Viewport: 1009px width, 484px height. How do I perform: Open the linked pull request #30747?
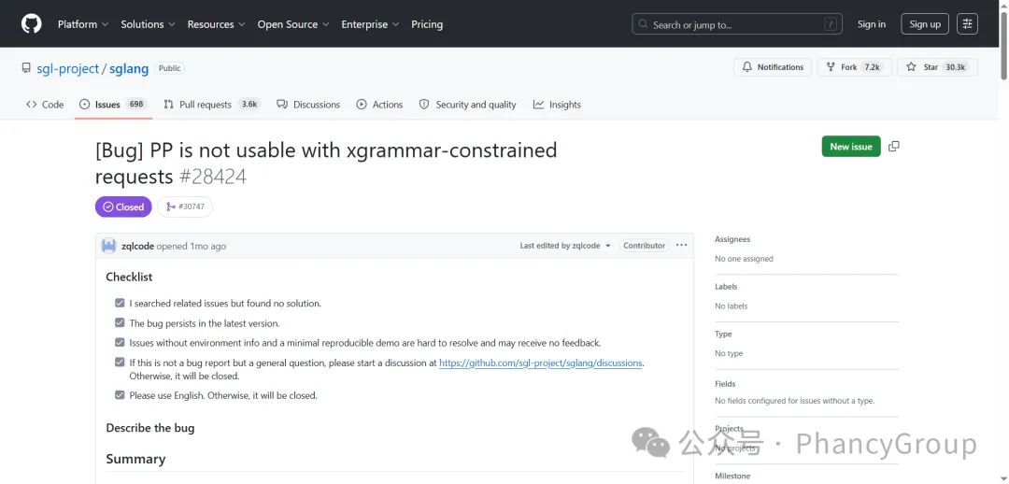185,207
